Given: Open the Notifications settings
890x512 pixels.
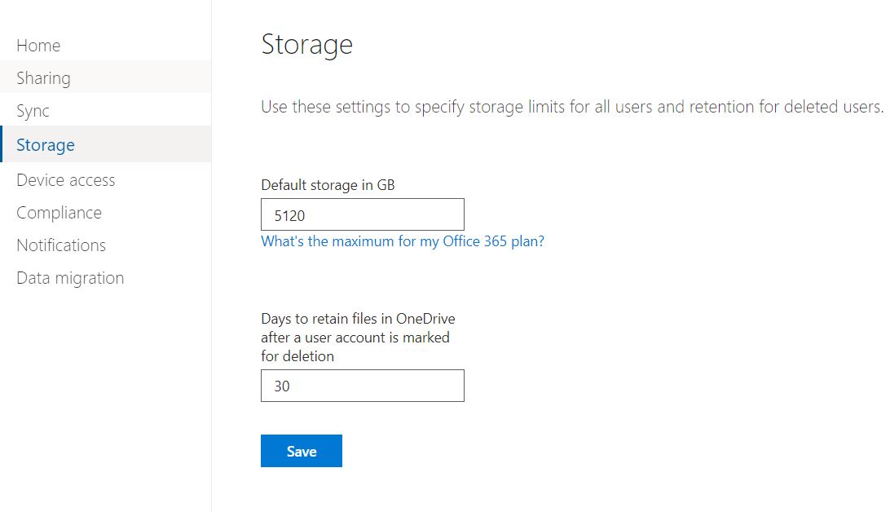Looking at the screenshot, I should click(60, 245).
